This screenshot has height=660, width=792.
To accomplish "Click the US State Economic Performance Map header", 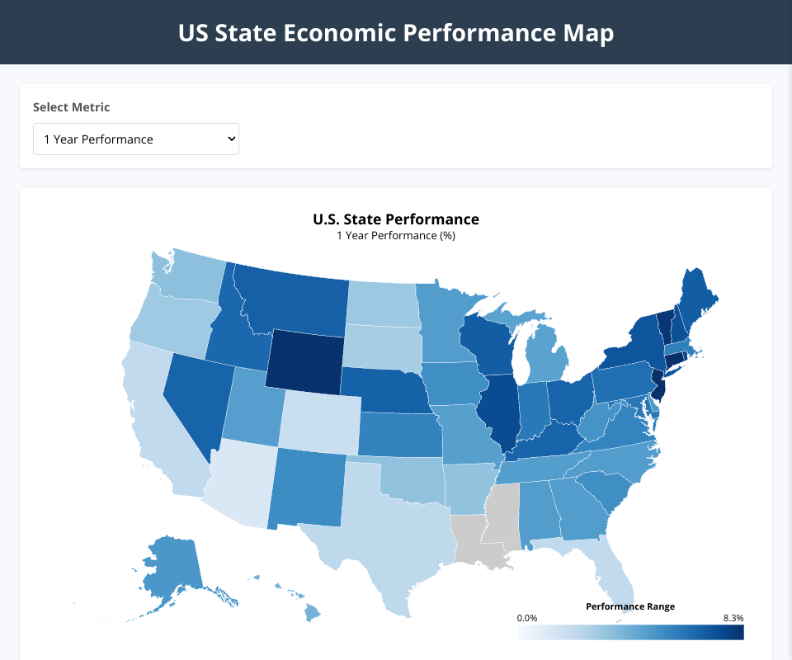I will (x=396, y=33).
